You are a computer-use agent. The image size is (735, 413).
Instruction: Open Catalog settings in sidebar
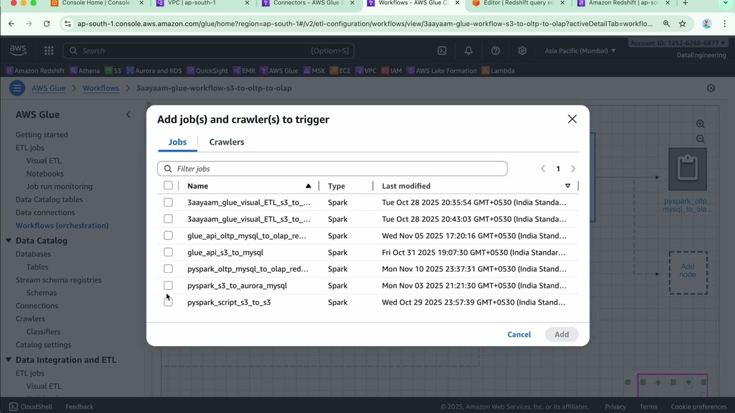click(43, 345)
